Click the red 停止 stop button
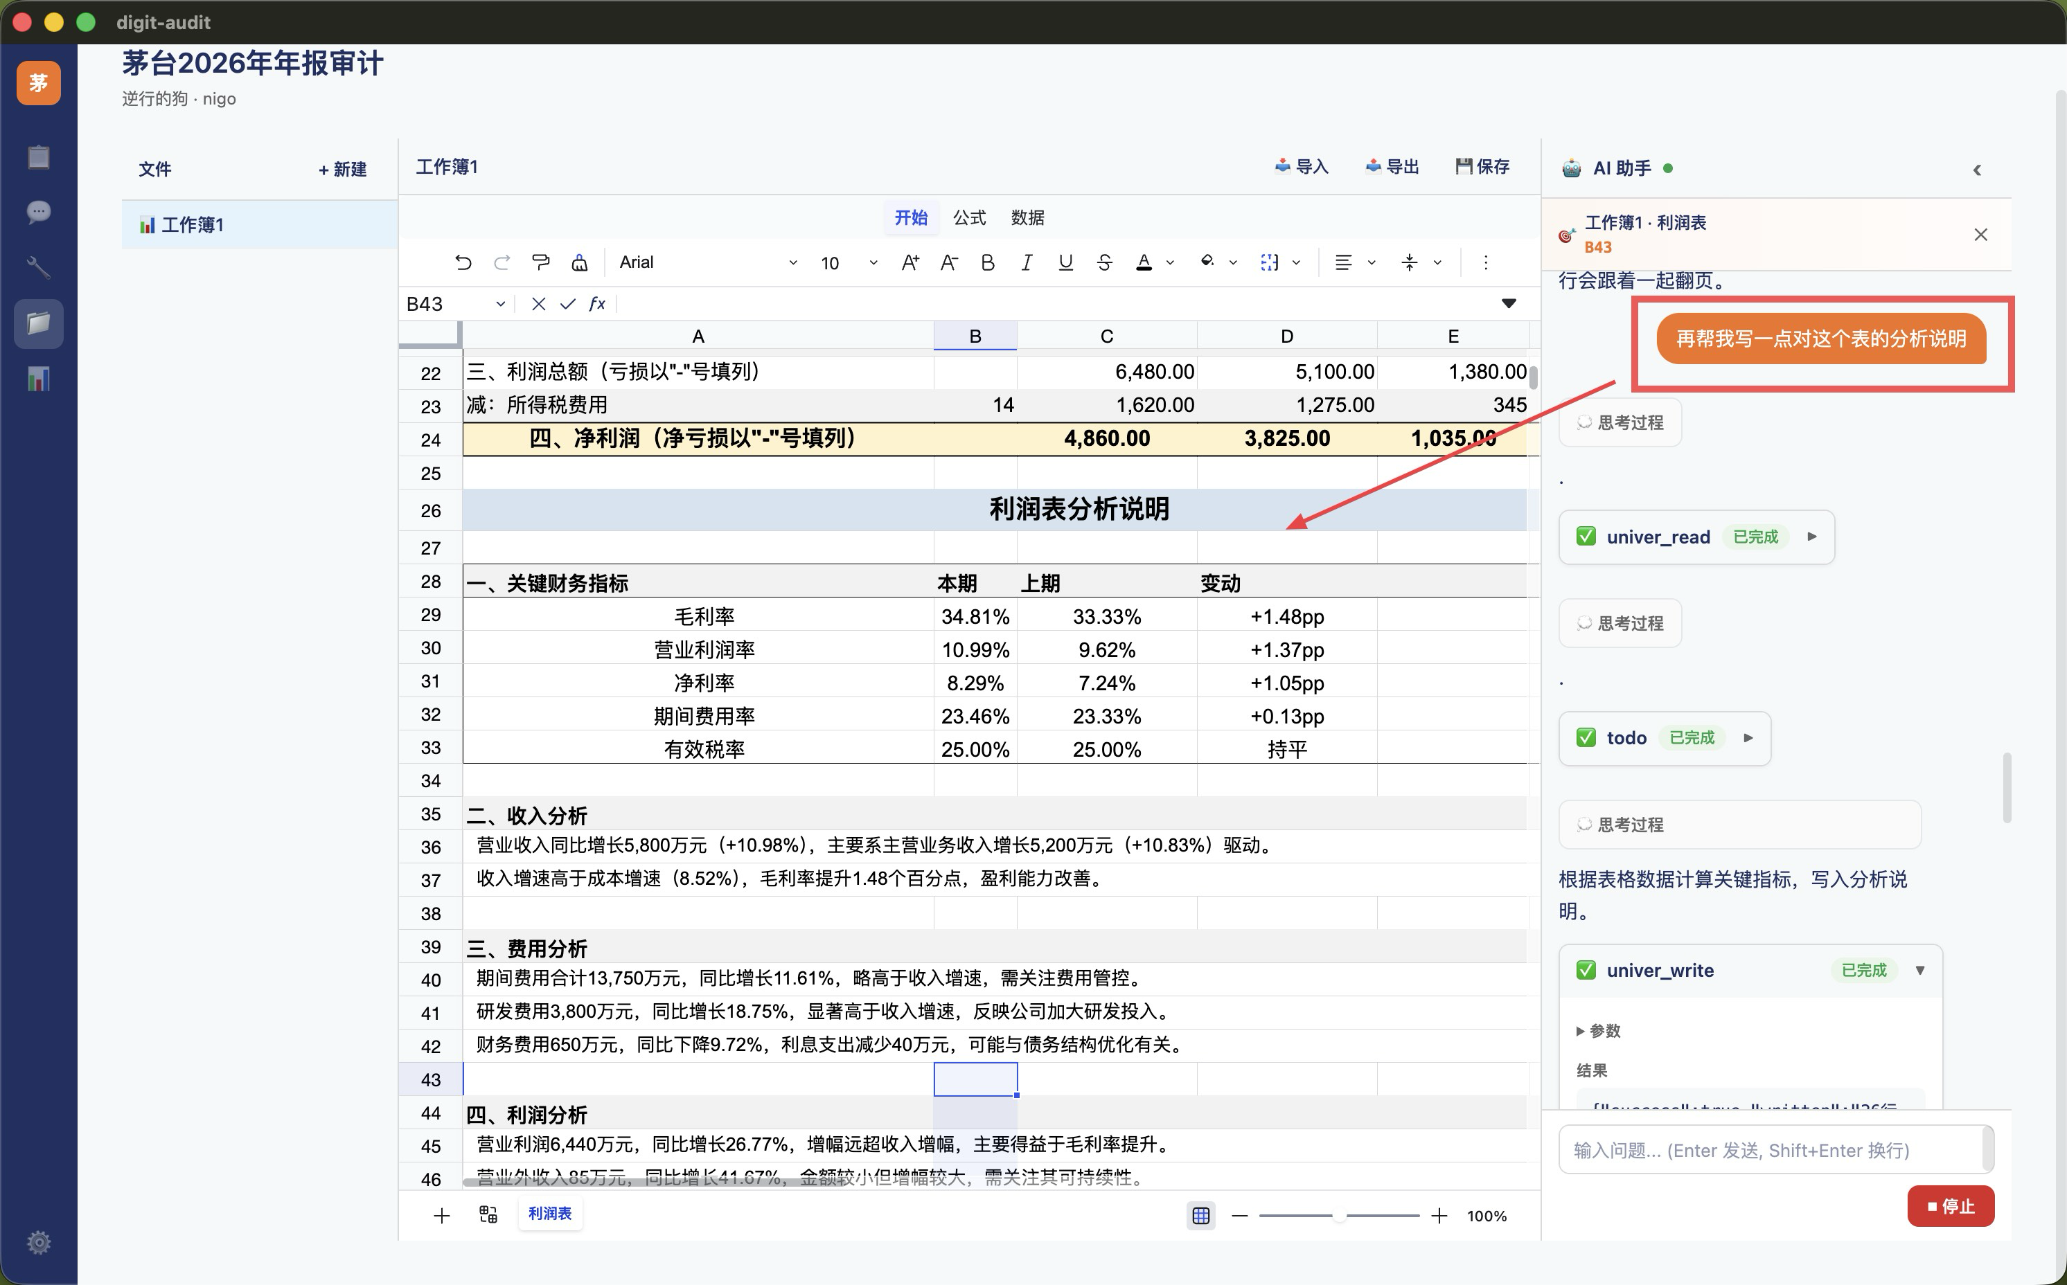This screenshot has height=1285, width=2067. tap(1951, 1206)
